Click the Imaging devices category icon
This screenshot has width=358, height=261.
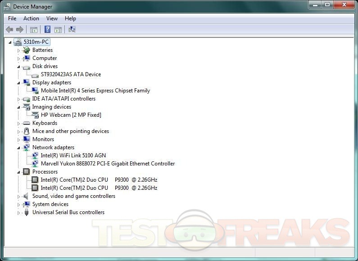pos(27,107)
